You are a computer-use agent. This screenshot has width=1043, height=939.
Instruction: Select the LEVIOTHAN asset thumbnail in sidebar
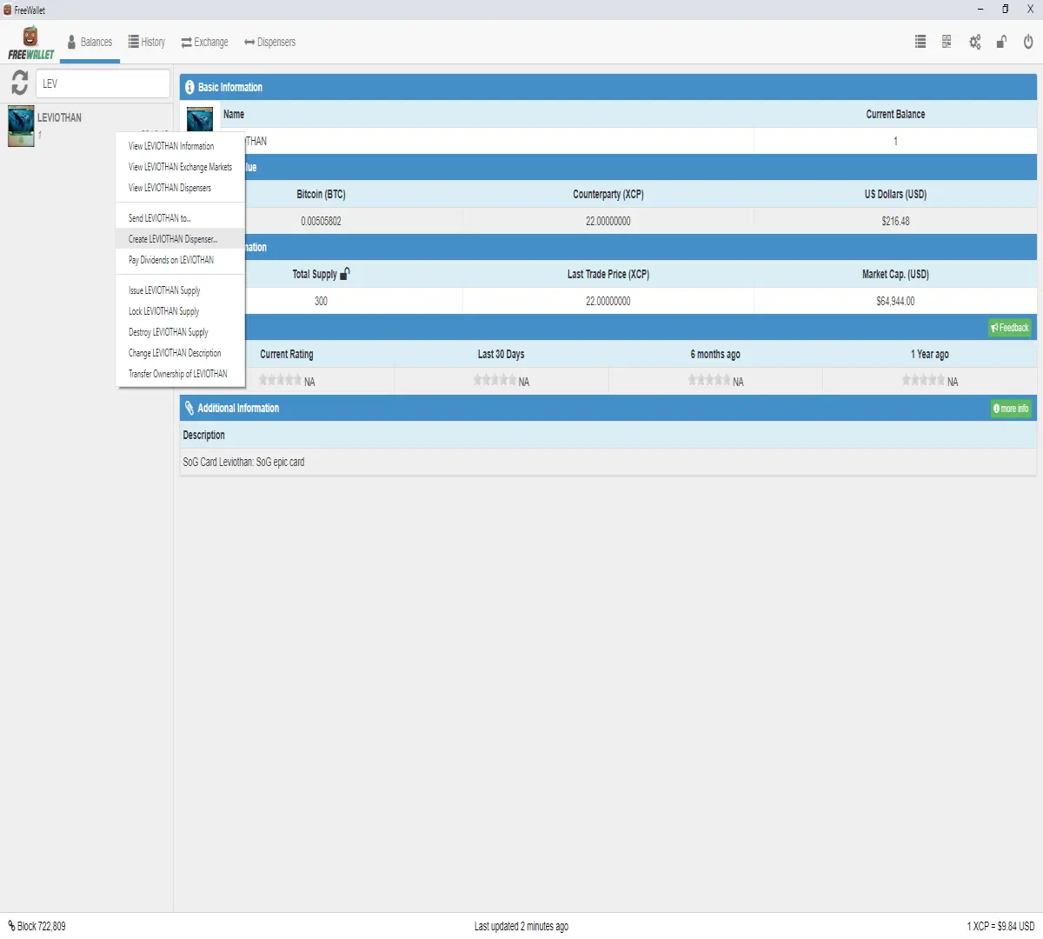[21, 126]
